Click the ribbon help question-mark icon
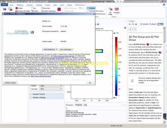Screen dimensions: 167x128 (164, 5)
